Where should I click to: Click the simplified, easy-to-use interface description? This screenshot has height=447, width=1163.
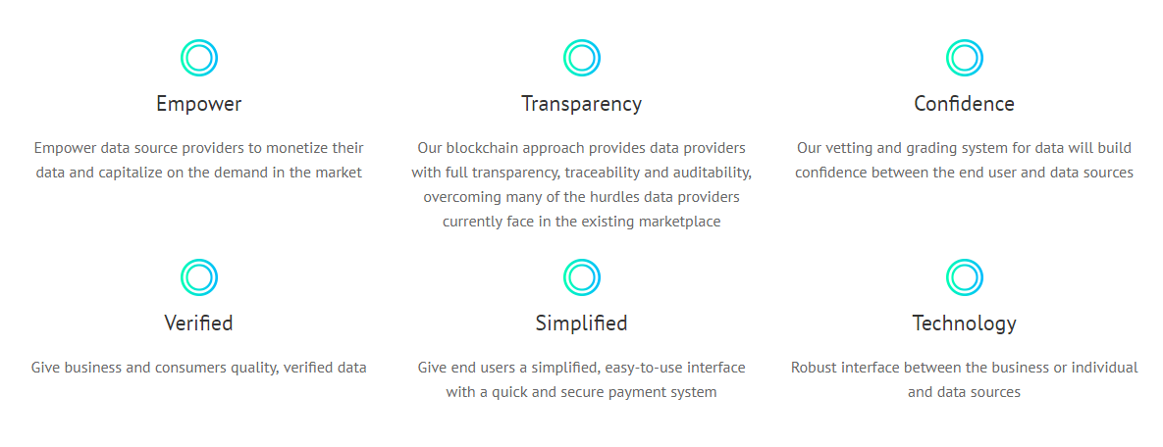(581, 379)
